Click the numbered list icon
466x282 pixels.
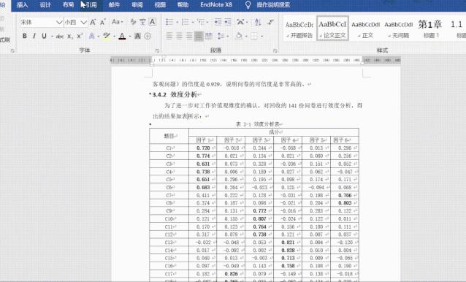(185, 22)
